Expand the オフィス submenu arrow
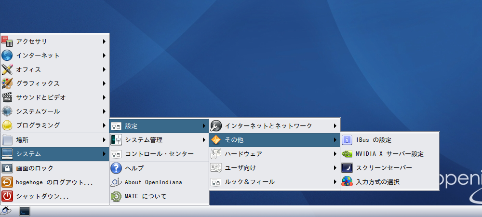The image size is (482, 217). tap(105, 69)
